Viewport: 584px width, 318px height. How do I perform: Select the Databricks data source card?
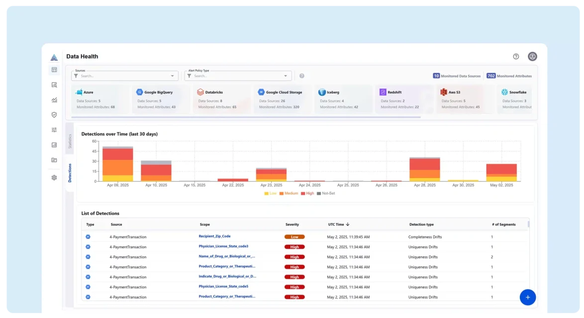click(x=220, y=99)
